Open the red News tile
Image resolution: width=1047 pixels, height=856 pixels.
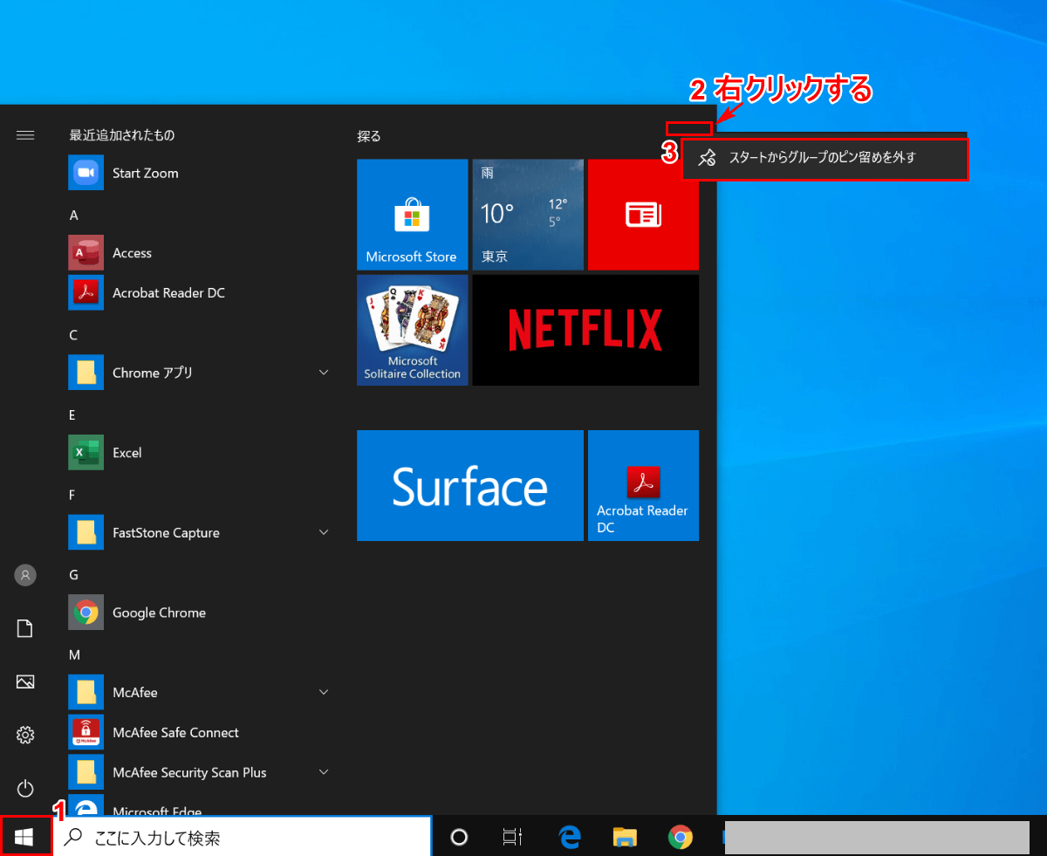[643, 215]
